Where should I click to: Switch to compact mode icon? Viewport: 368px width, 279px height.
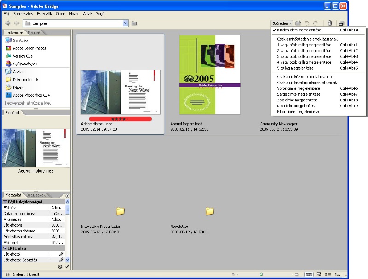341,23
